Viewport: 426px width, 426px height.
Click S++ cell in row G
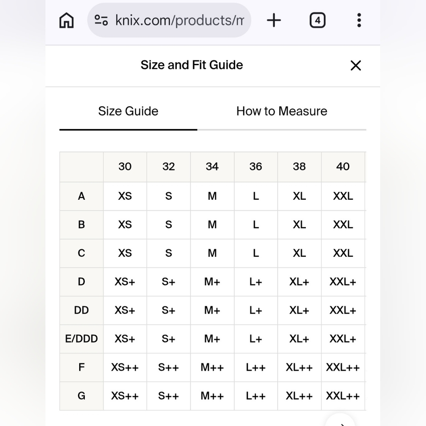[x=169, y=396]
